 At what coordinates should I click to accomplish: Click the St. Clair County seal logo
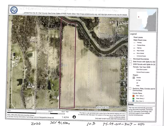(14, 10)
